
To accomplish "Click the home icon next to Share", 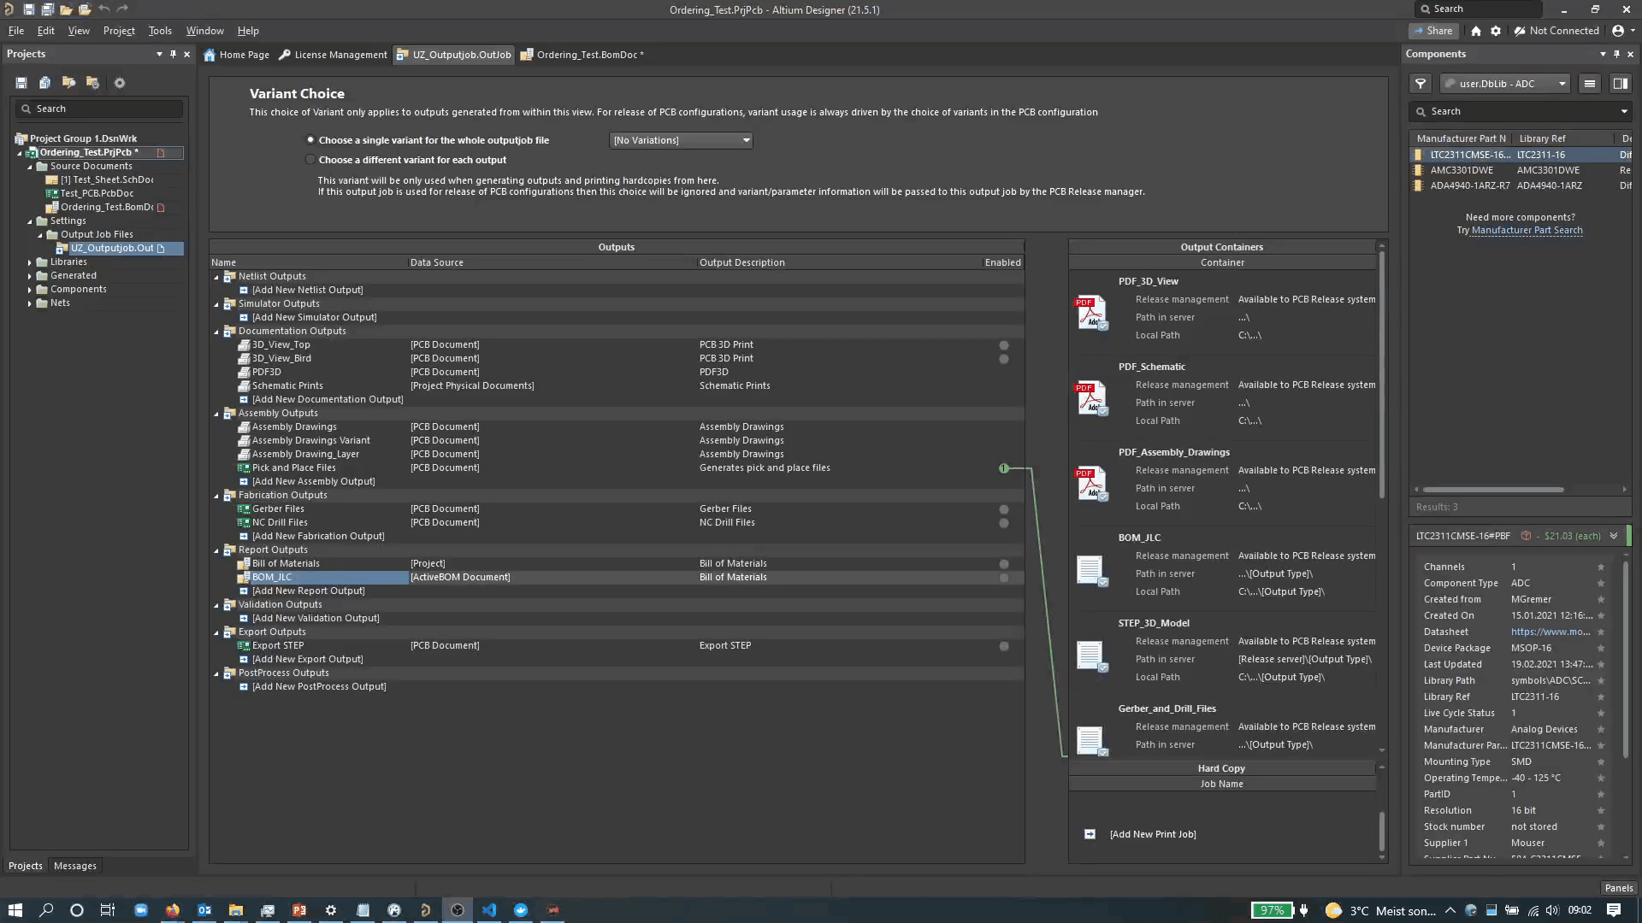I will (x=1476, y=31).
